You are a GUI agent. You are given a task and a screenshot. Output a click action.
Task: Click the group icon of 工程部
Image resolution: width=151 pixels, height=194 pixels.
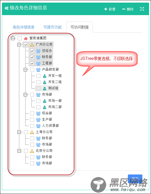[x=38, y=64]
